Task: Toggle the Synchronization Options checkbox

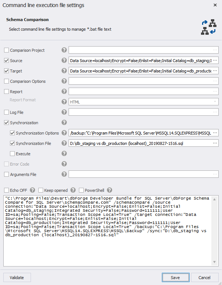Action: pos(12,133)
